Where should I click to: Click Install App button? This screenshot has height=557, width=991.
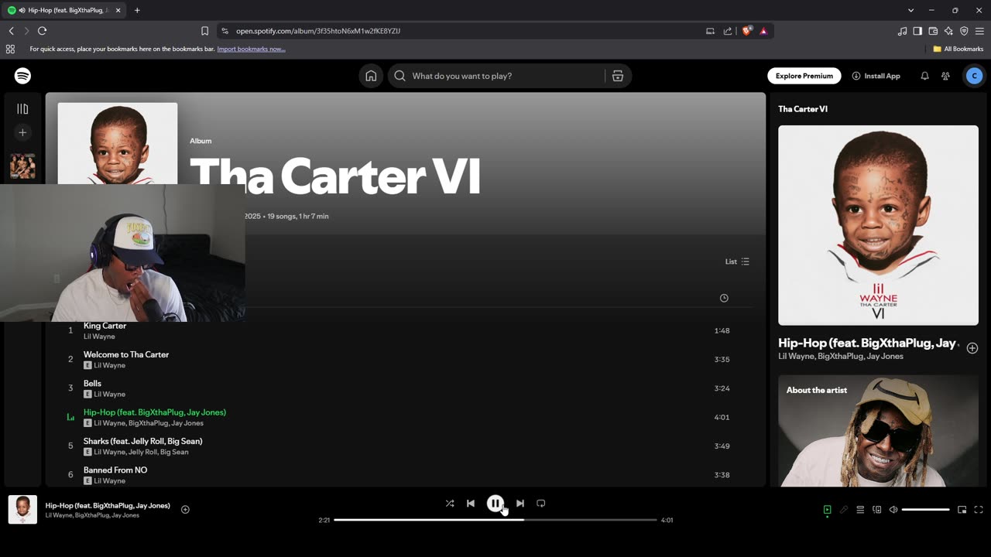click(x=876, y=76)
